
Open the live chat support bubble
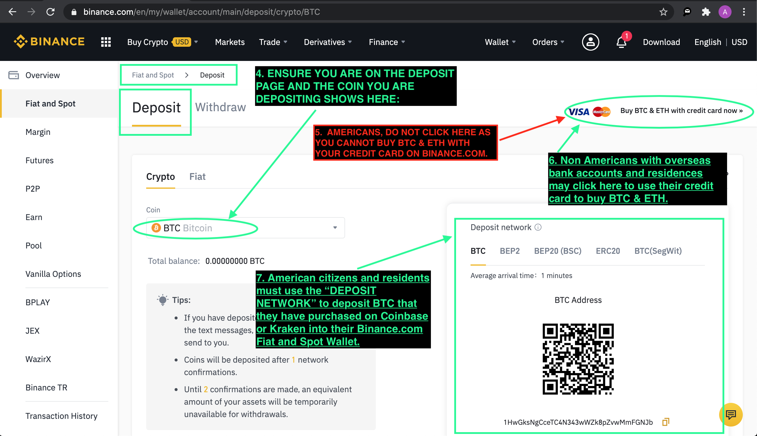pyautogui.click(x=731, y=414)
